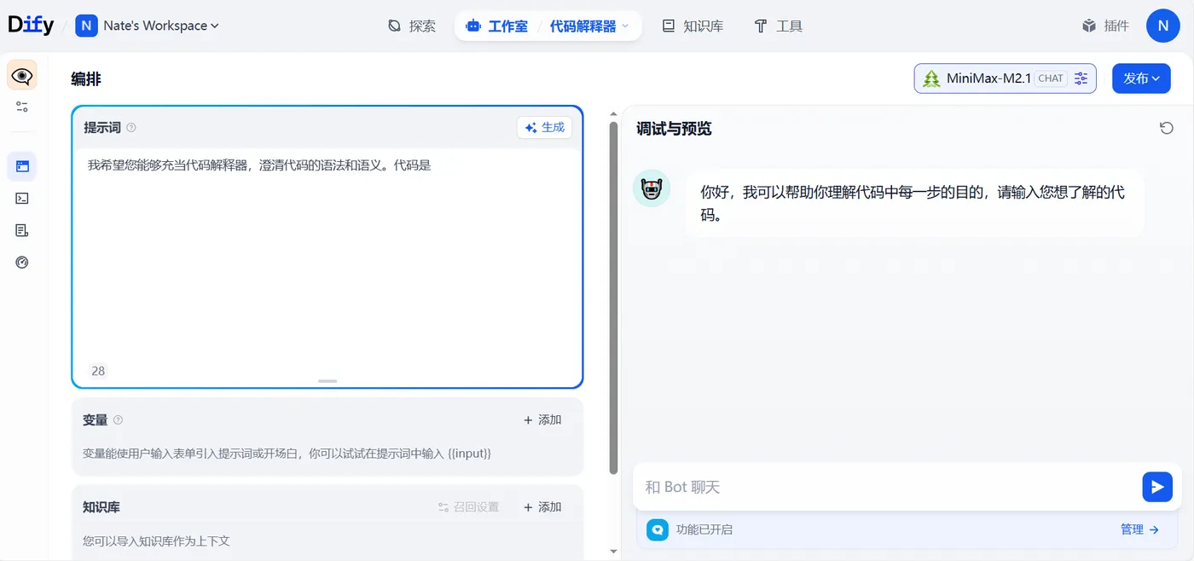Select the orchestrate sidebar icon
This screenshot has height=561, width=1194.
pos(22,166)
